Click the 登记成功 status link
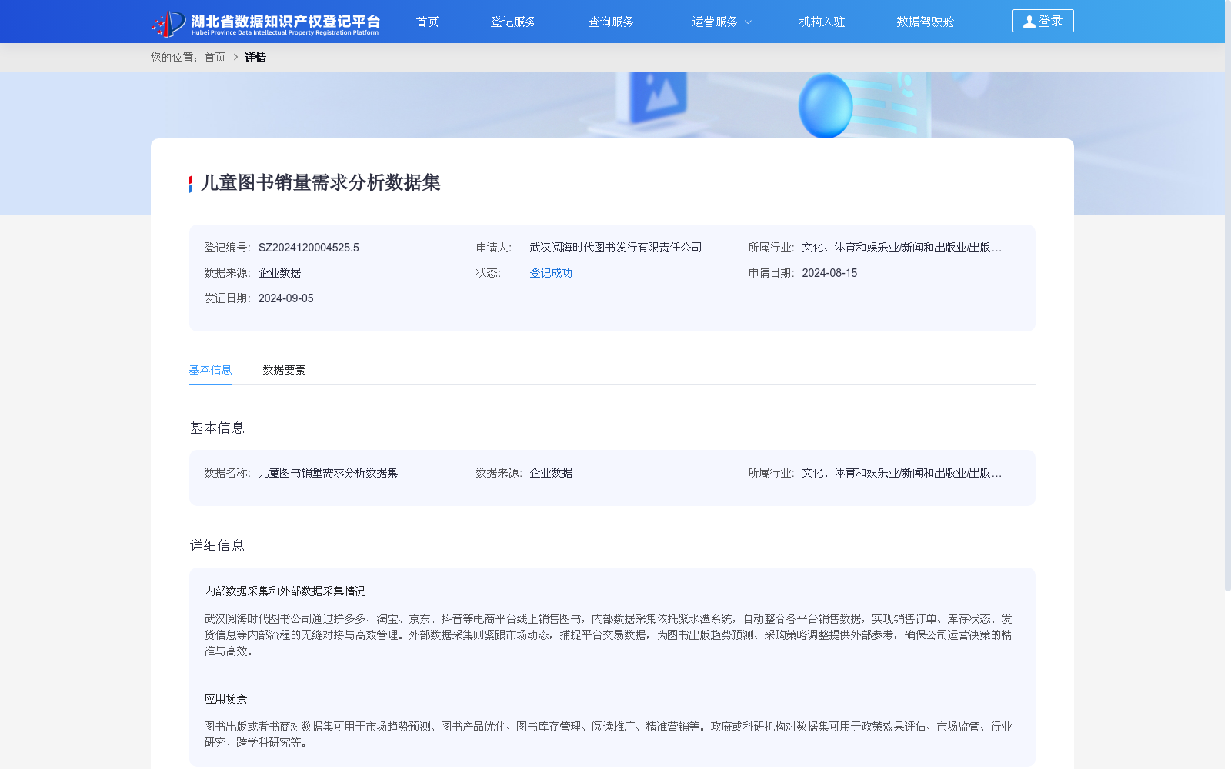The width and height of the screenshot is (1231, 769). pyautogui.click(x=551, y=273)
